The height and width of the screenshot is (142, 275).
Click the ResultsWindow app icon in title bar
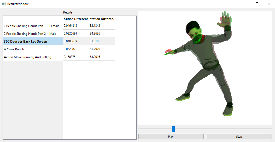click(4, 4)
